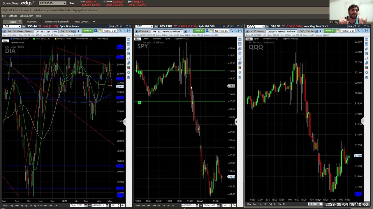Open the yellow notes icon in SPY chart
Screen dimensions: 373x209
(x=211, y=31)
